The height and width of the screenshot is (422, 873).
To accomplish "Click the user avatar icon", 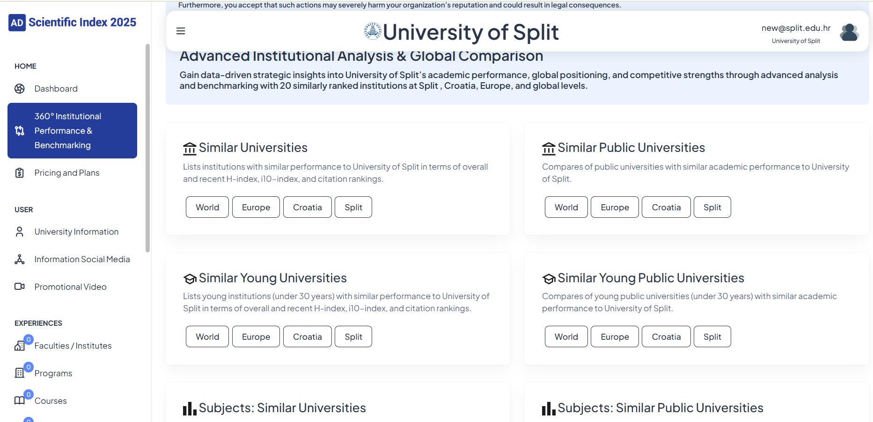I will point(849,32).
